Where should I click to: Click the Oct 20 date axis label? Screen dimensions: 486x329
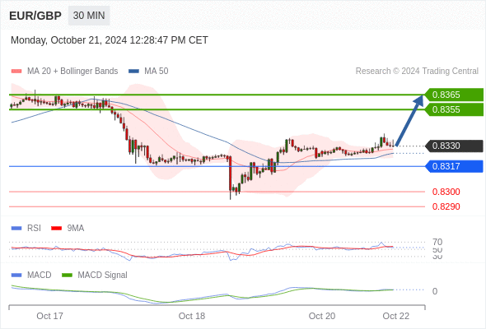pyautogui.click(x=322, y=316)
